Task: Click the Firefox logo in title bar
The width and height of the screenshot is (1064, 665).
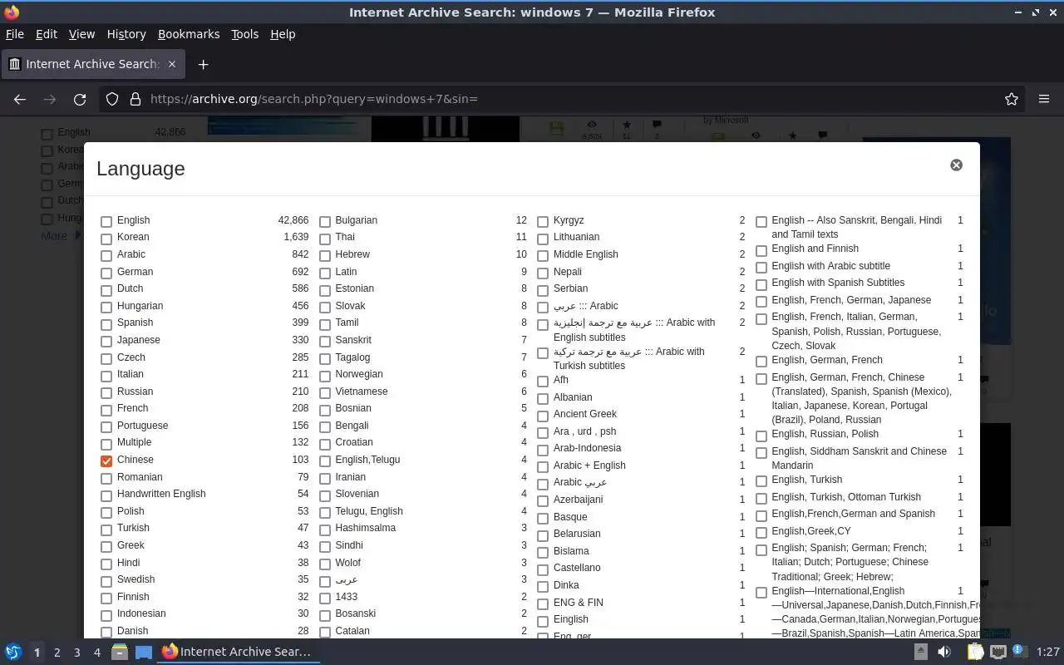Action: 11,12
